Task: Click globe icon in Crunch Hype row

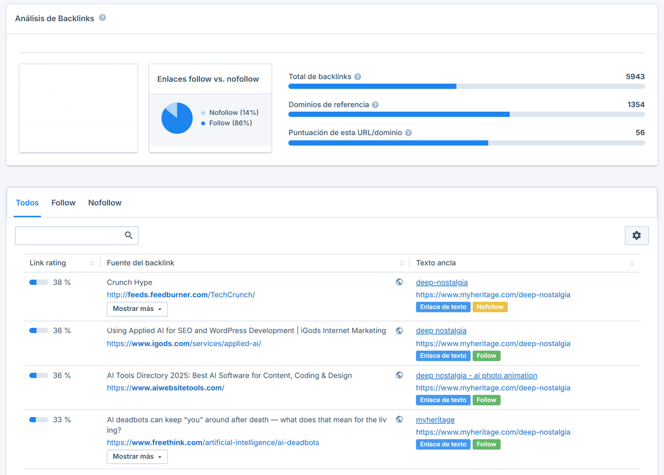Action: tap(399, 282)
